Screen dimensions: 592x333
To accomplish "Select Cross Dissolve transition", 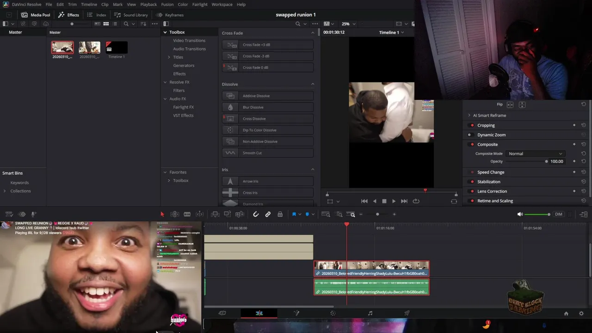I will coord(267,119).
